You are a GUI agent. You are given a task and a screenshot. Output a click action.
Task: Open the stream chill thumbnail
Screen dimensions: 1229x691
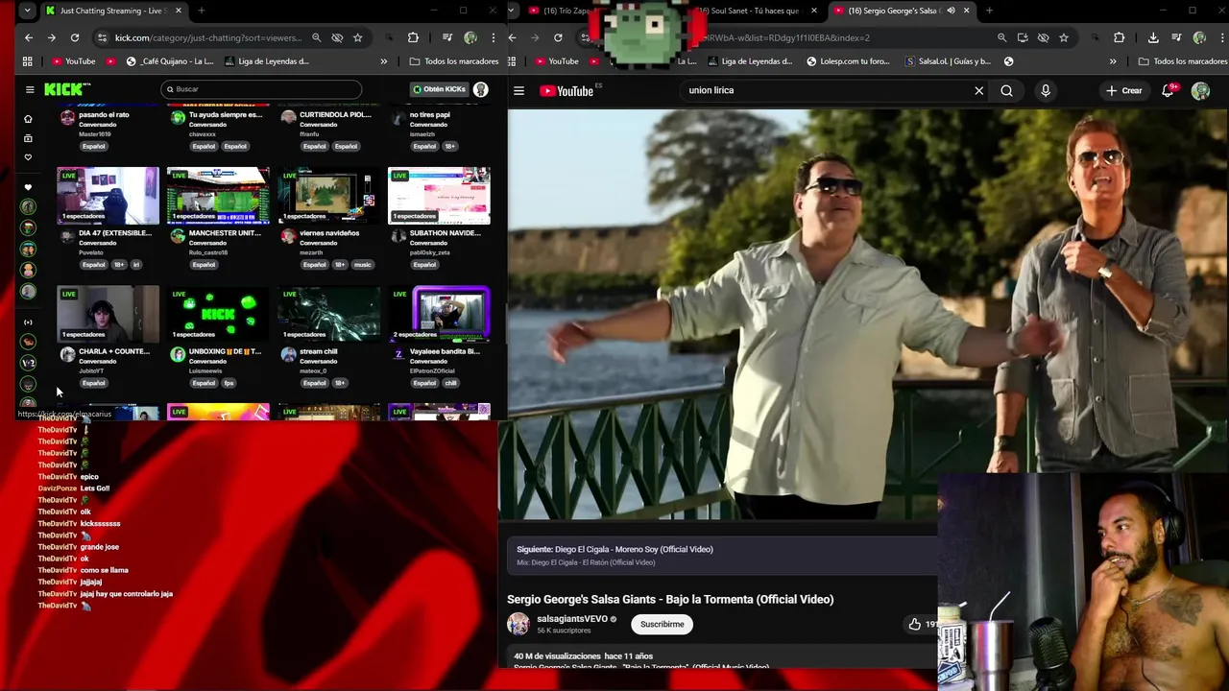[328, 313]
